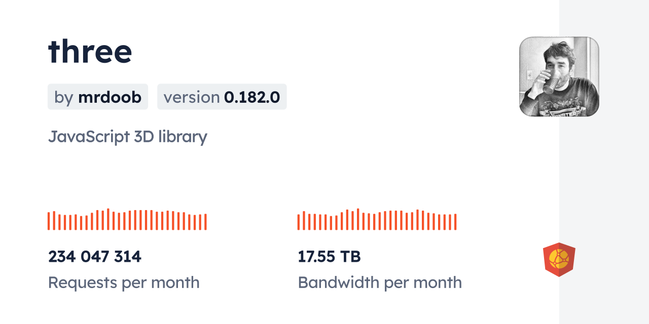
Task: Click the 'JavaScript 3D library' description
Action: point(127,137)
